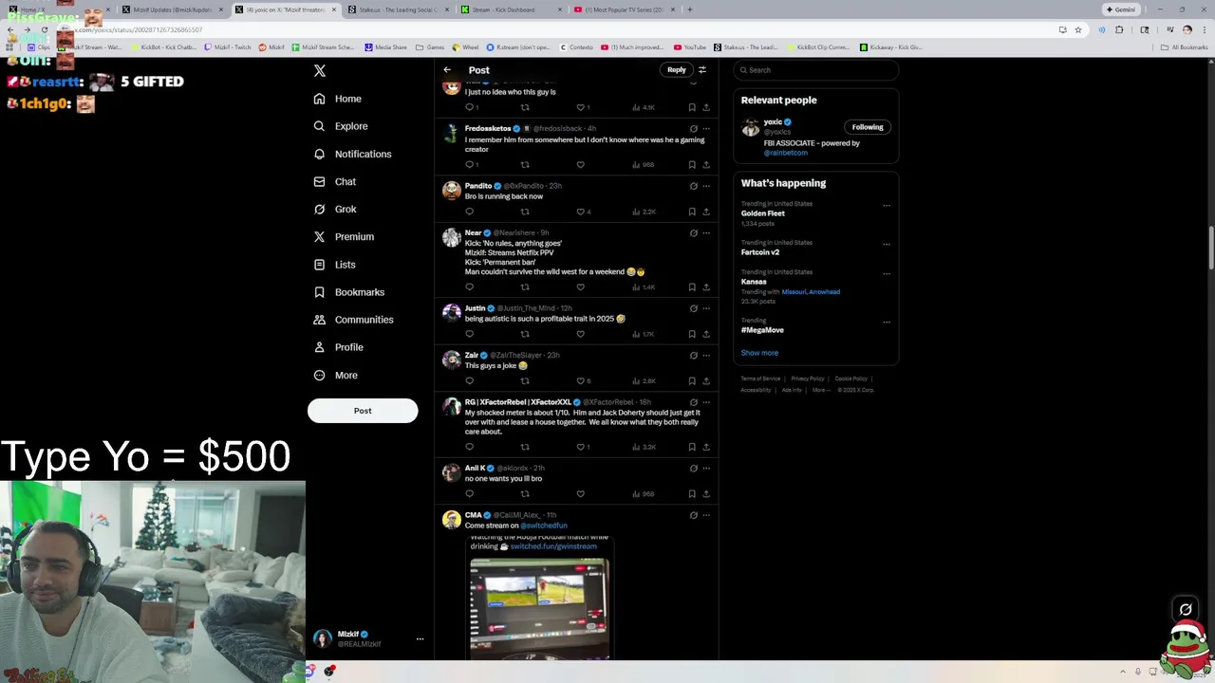Open Bookmarks in the sidebar
Viewport: 1215px width, 683px height.
click(x=350, y=292)
